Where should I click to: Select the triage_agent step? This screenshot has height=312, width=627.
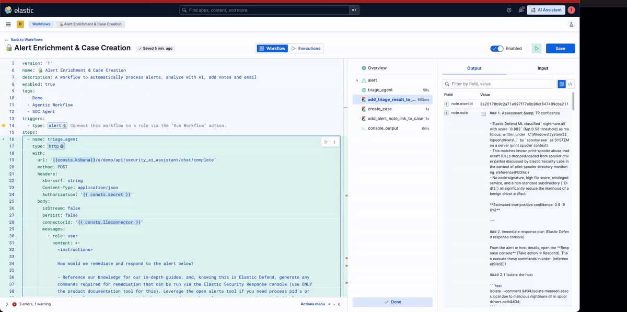coord(392,90)
